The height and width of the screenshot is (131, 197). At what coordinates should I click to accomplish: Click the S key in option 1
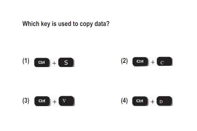tap(66, 62)
